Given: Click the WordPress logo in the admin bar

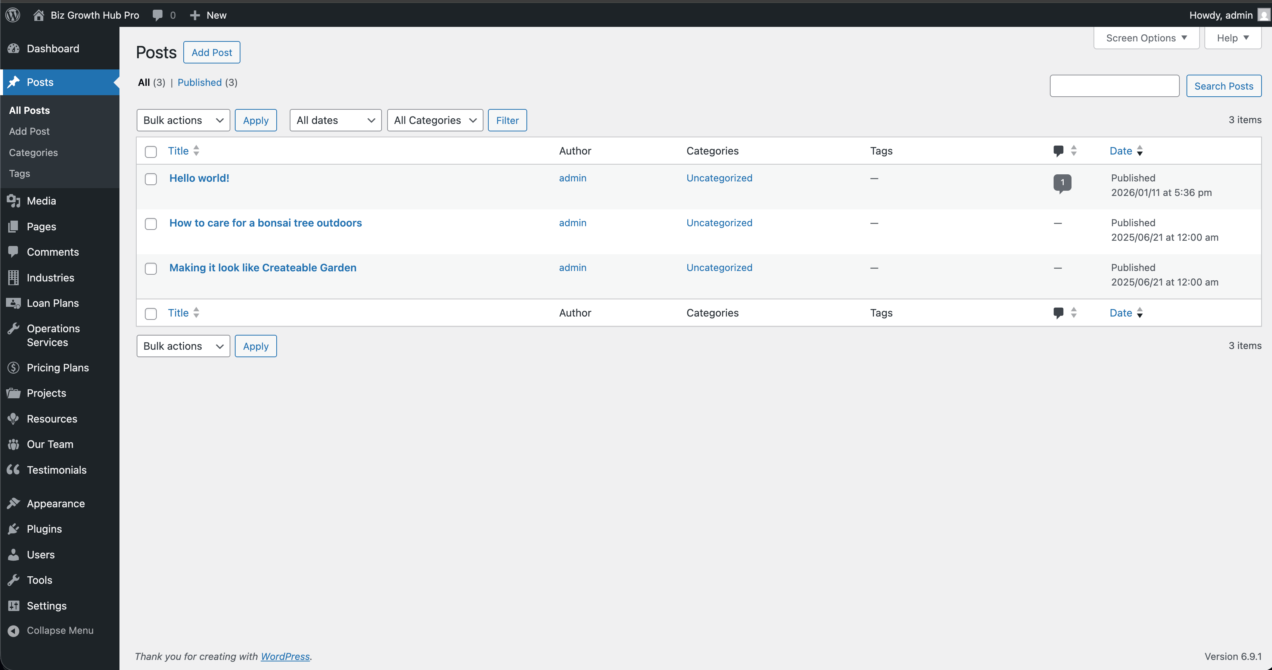Looking at the screenshot, I should [x=12, y=14].
